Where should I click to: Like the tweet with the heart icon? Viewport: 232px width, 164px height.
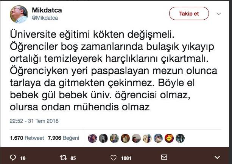(113, 157)
